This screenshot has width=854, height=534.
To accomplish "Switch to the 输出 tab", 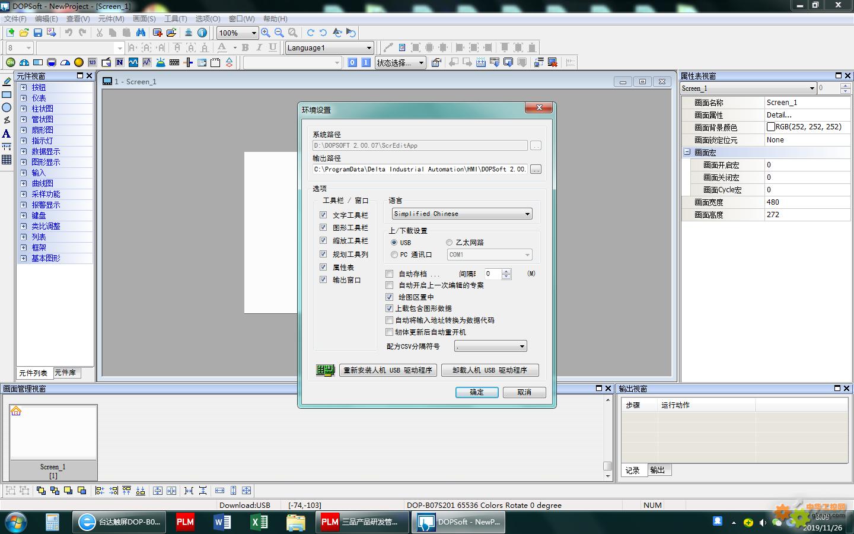I will 658,470.
